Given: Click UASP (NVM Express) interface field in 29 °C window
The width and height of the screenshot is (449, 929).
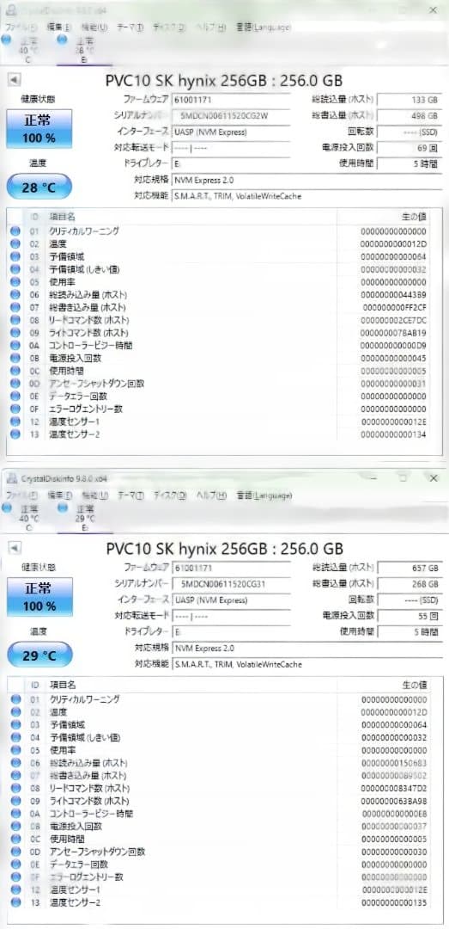Looking at the screenshot, I should tap(231, 600).
